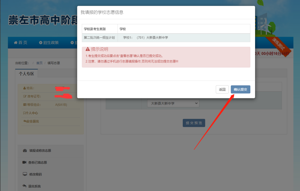Open the 大新县大新中学 school dropdown
Viewport: 300px width, 191px height.
pos(173,103)
